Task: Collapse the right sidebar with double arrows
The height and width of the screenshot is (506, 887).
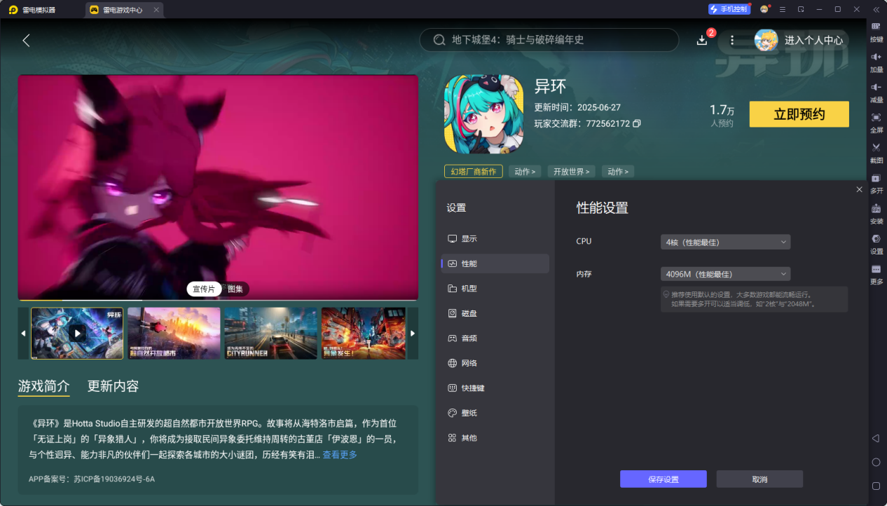Action: tap(876, 9)
